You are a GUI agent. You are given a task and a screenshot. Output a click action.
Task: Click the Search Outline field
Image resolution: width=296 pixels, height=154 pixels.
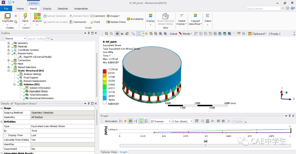36,38
